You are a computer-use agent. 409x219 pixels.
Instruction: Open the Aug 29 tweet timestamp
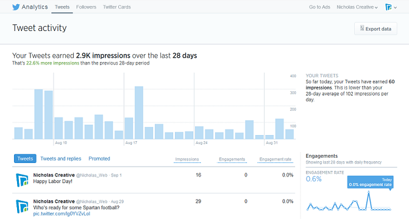[x=118, y=201]
